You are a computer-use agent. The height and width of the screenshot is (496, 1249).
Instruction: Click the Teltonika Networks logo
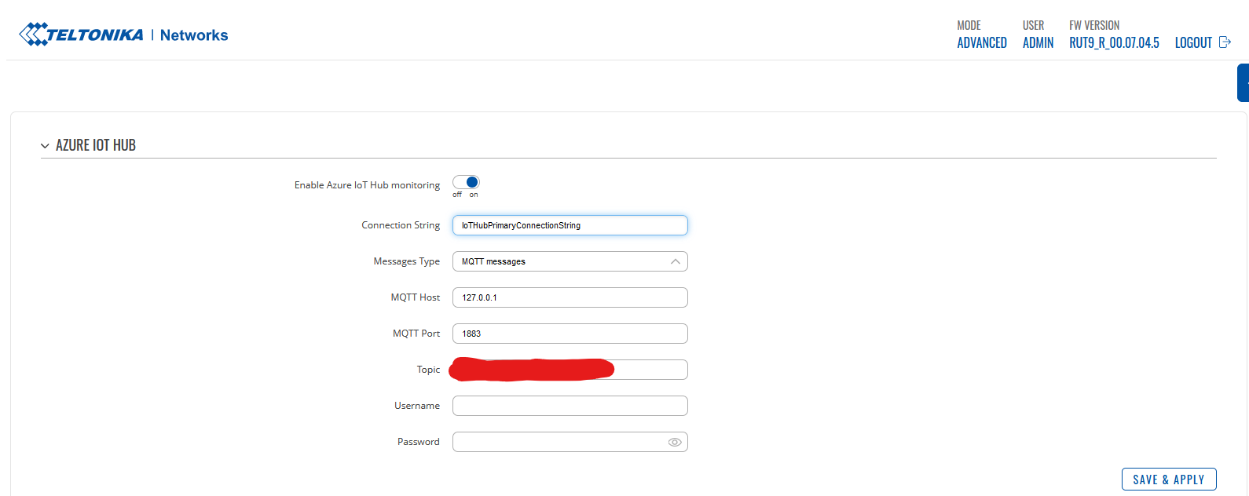tap(123, 35)
